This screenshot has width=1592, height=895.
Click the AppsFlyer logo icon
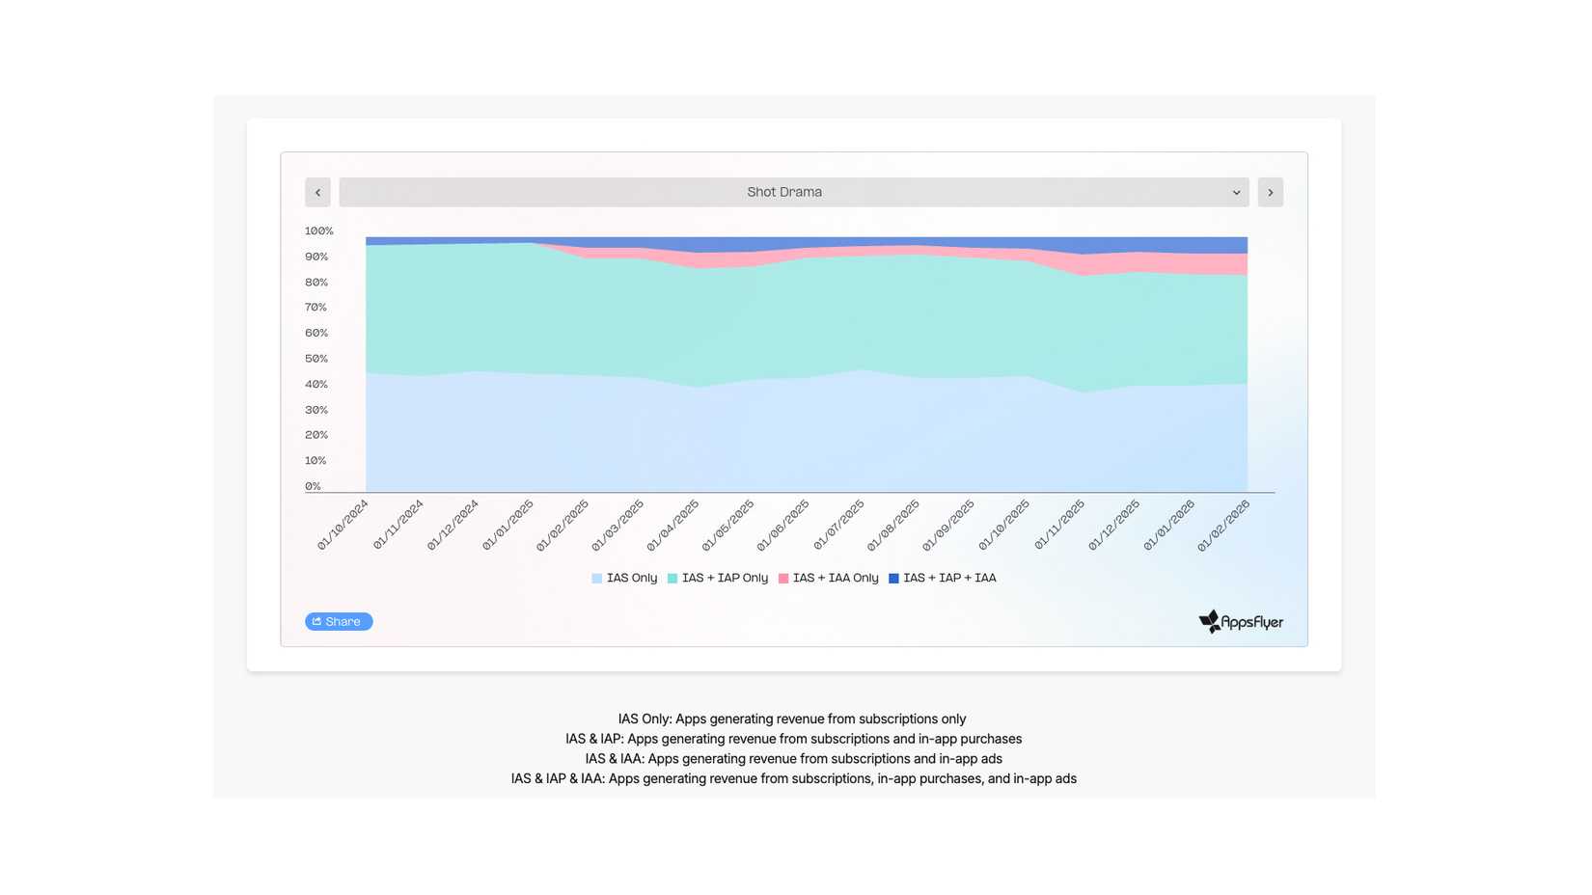[1208, 622]
